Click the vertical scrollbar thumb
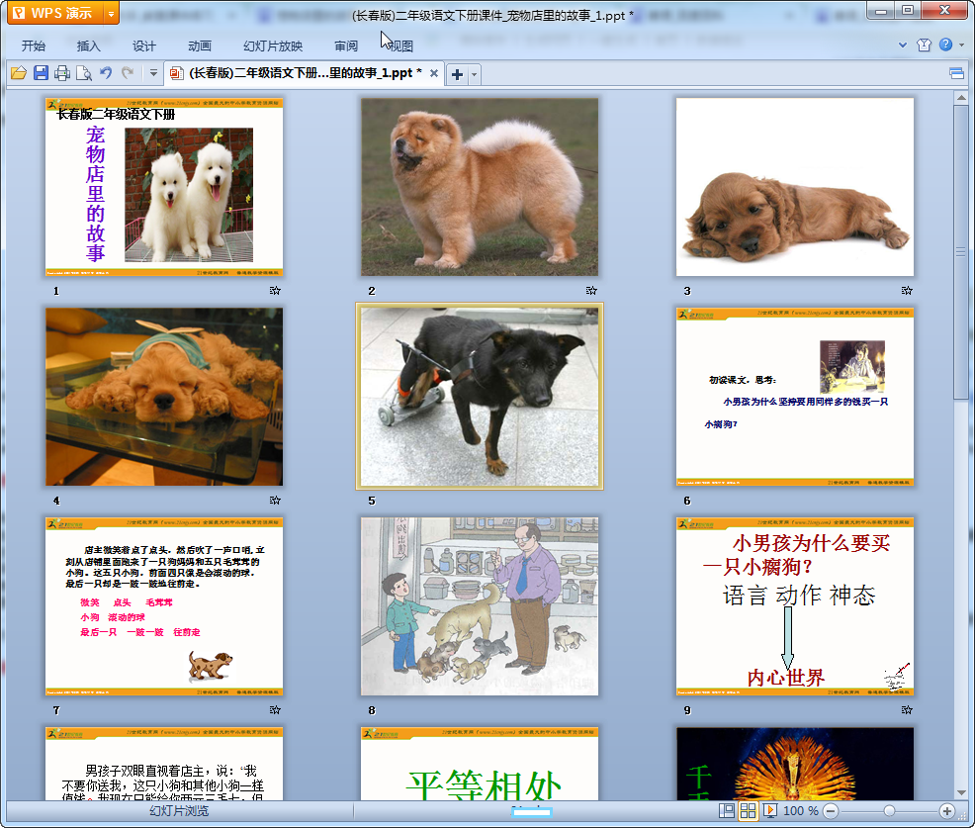The height and width of the screenshot is (828, 975). tap(961, 252)
